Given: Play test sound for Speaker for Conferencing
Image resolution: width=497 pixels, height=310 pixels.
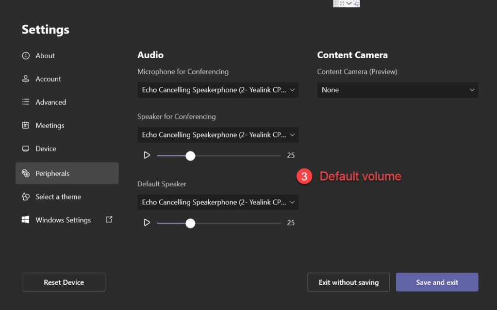Looking at the screenshot, I should tap(147, 156).
